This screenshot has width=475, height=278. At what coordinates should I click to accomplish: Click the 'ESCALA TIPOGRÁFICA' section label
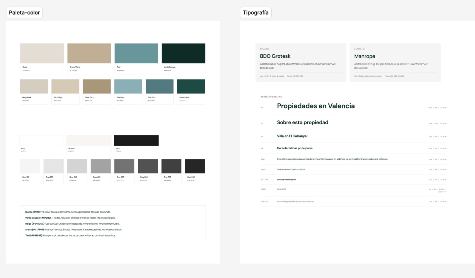coord(272,97)
